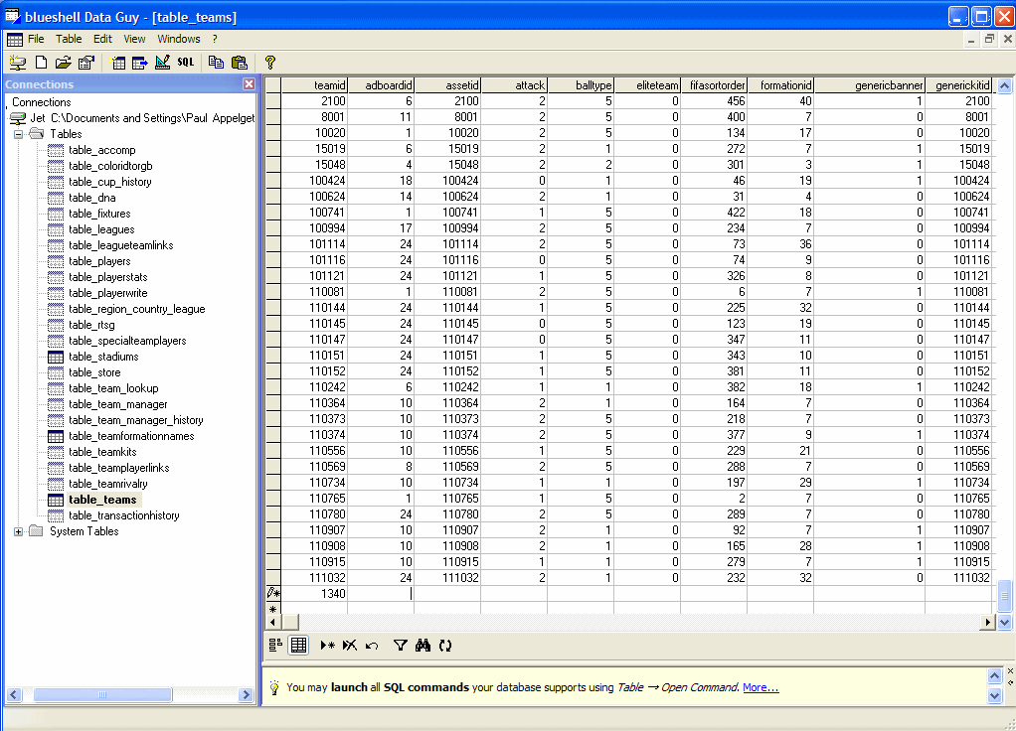
Task: Open the Windows menu
Action: (x=179, y=39)
